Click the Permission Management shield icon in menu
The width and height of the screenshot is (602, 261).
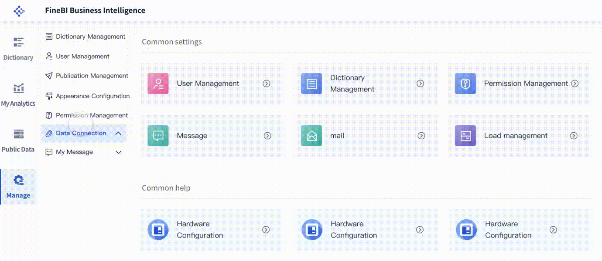click(49, 115)
